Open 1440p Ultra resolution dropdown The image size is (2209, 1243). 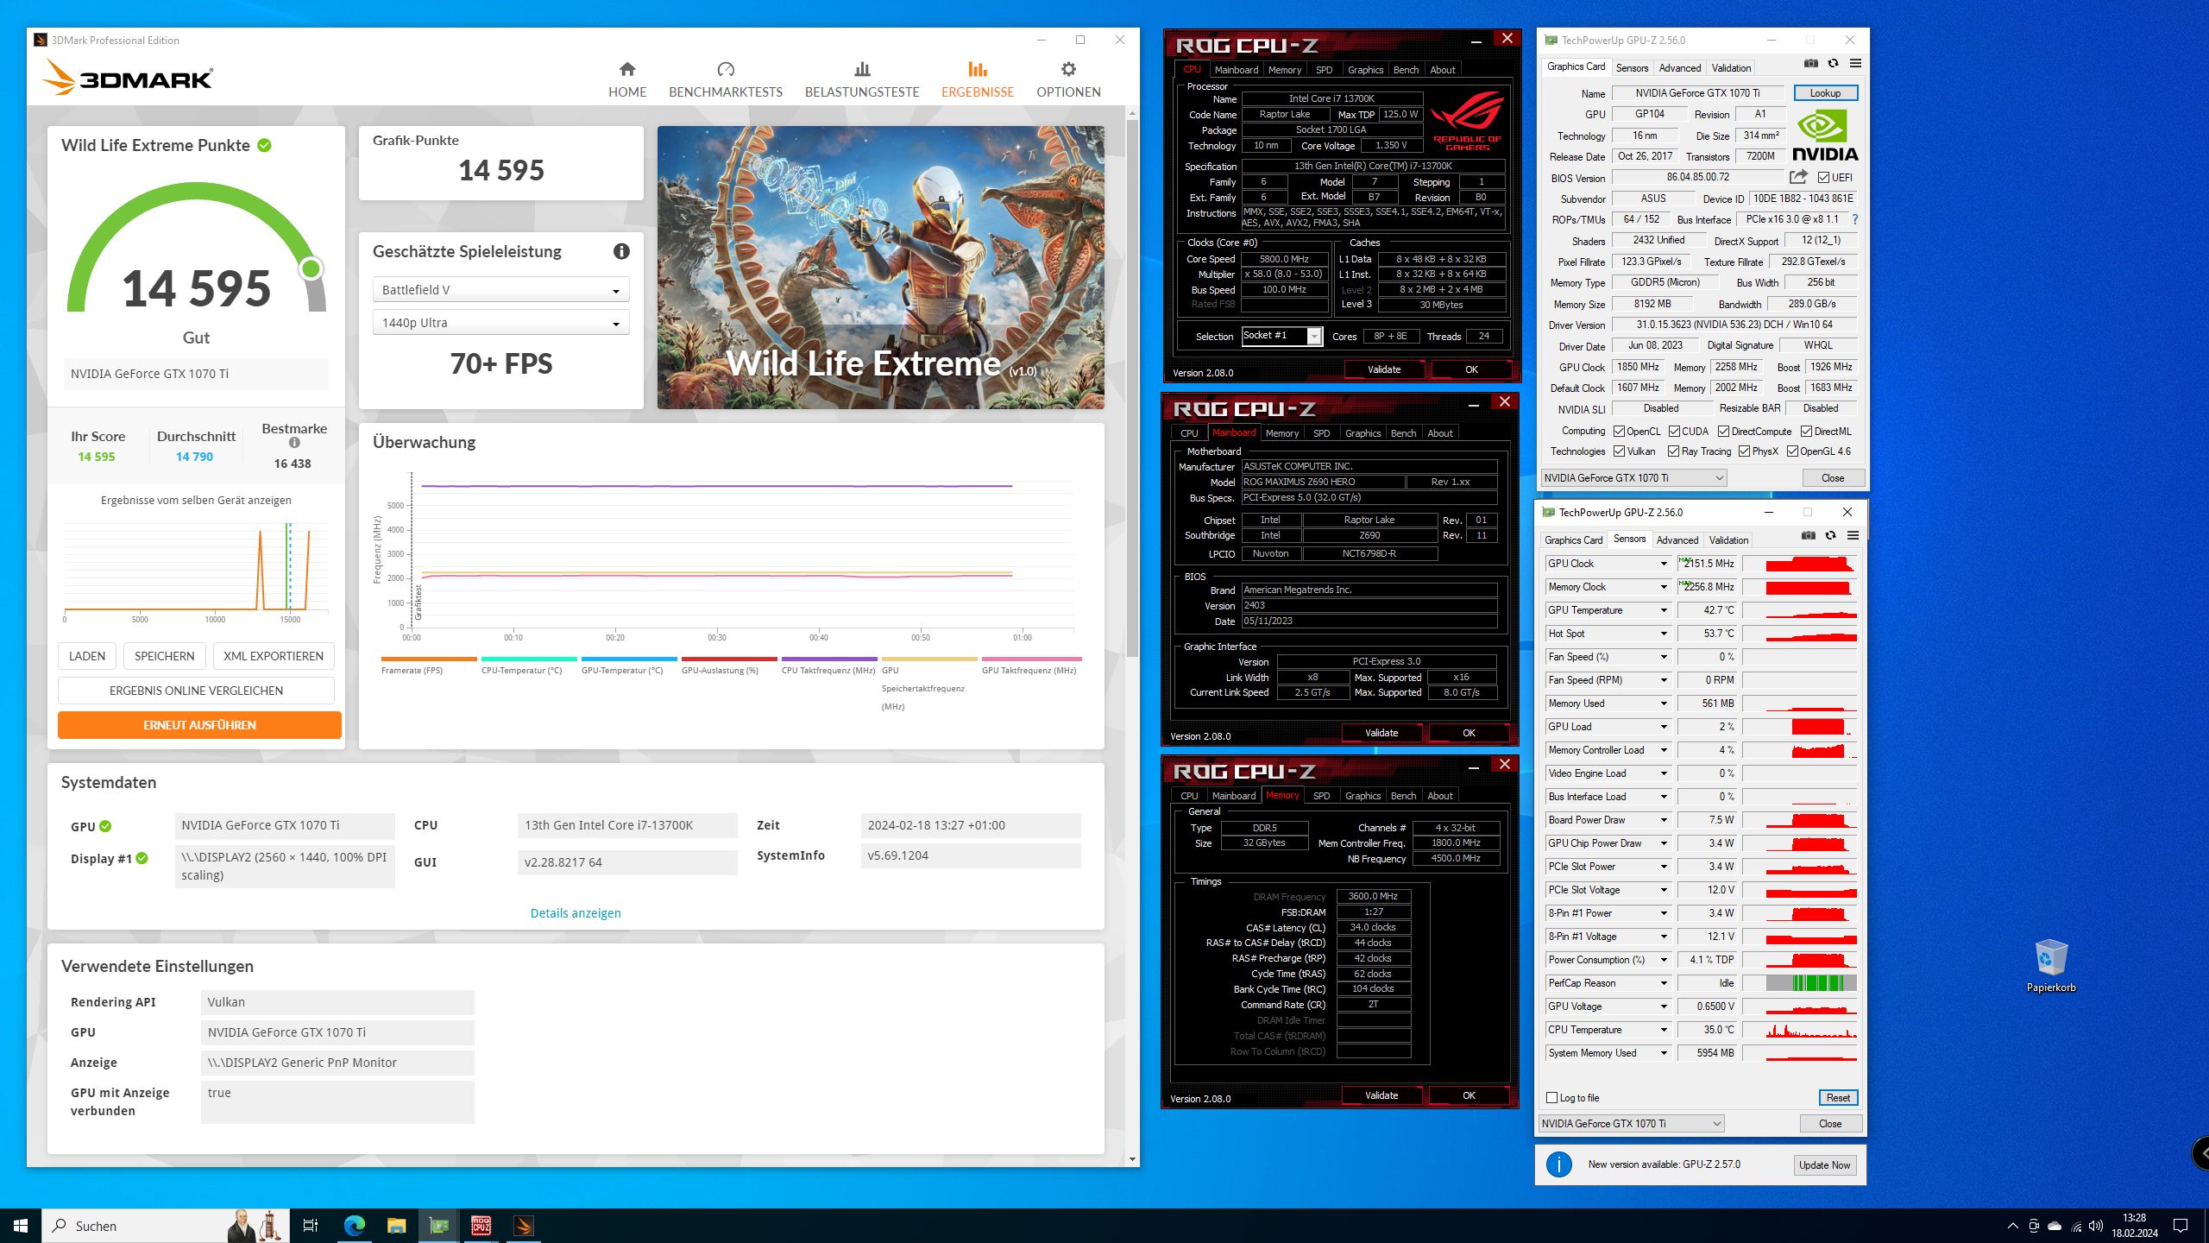pos(501,323)
